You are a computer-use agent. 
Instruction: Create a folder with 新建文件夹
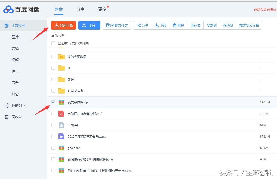pos(117,25)
